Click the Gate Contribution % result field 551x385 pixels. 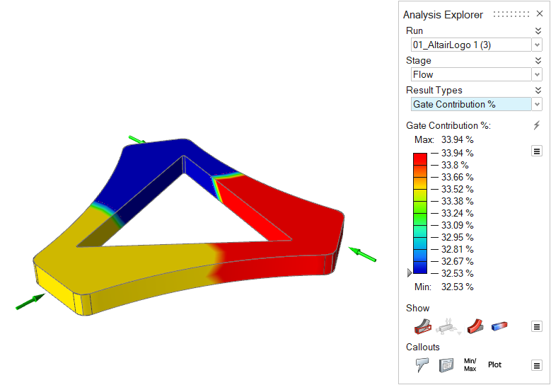tap(471, 105)
